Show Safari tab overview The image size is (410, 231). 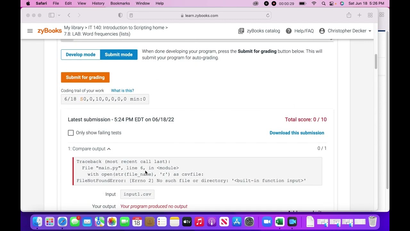(x=370, y=15)
